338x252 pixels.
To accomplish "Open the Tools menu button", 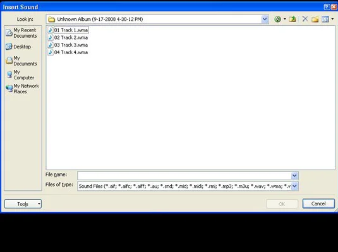I will pos(23,204).
